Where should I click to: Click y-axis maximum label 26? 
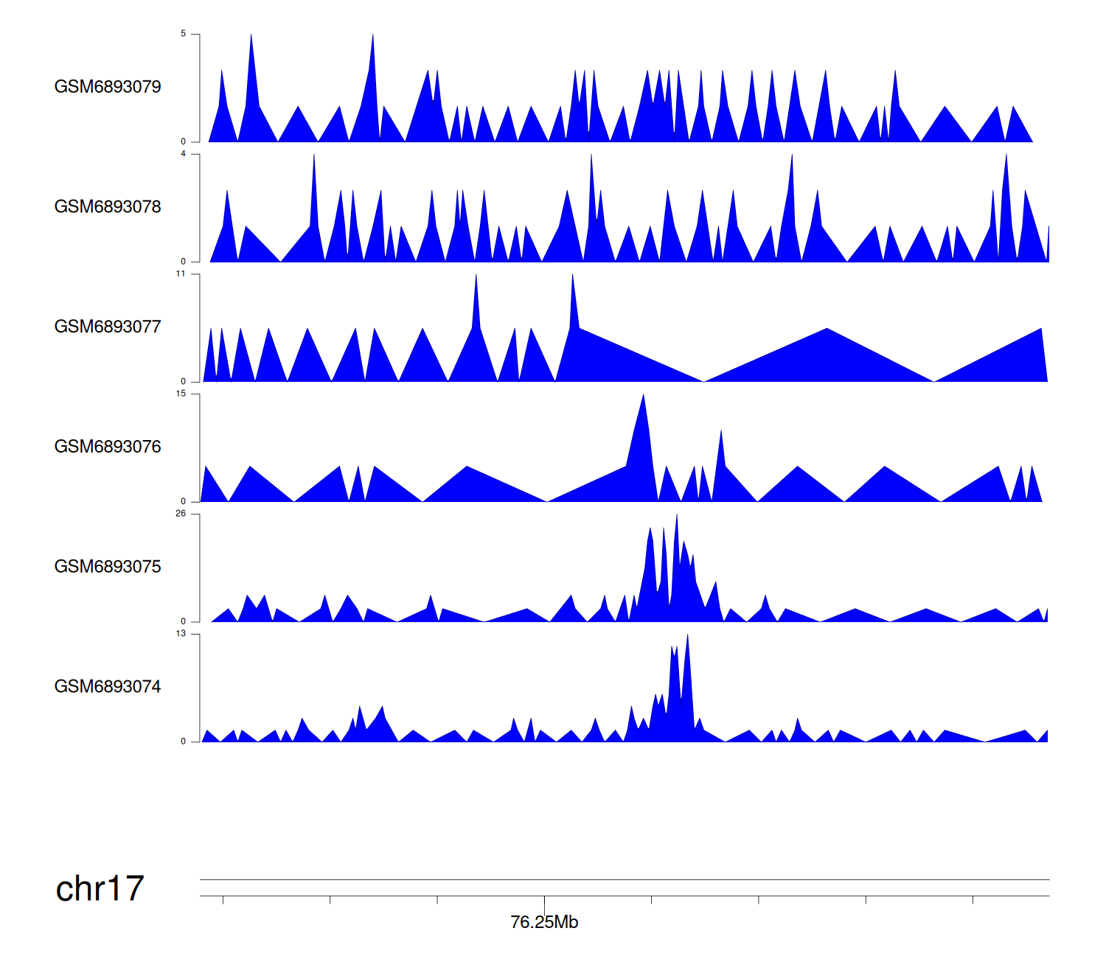coord(181,514)
